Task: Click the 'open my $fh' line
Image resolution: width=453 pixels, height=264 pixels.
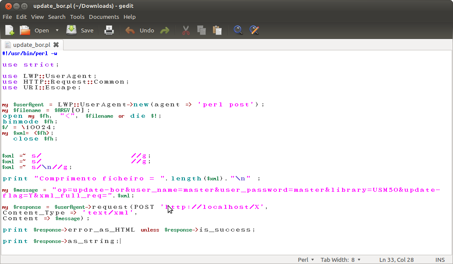Action: click(82, 116)
